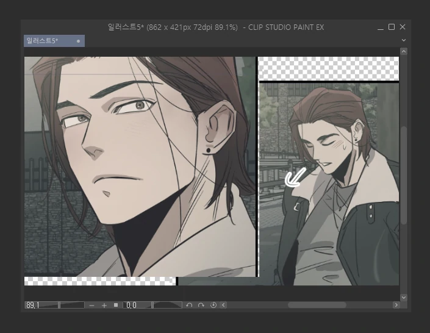Click the fit-to-screen square icon

click(116, 305)
